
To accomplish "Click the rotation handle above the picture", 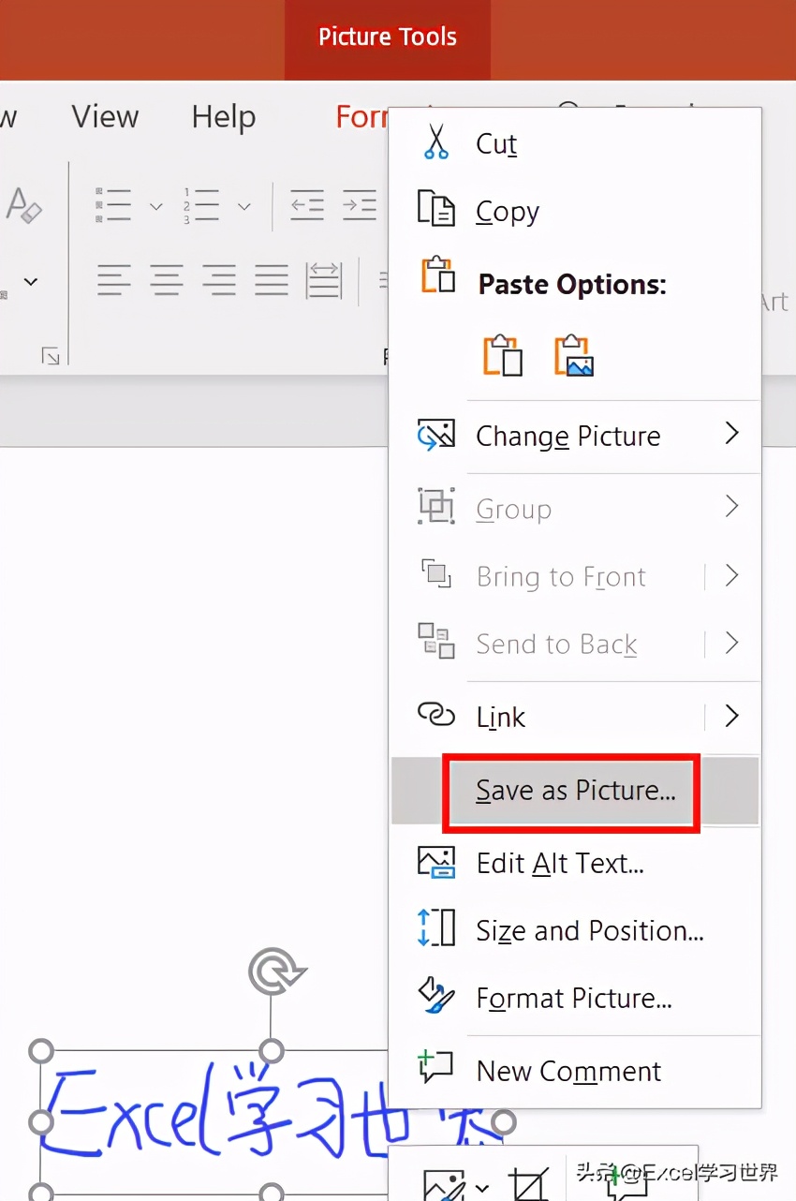I will [x=275, y=971].
